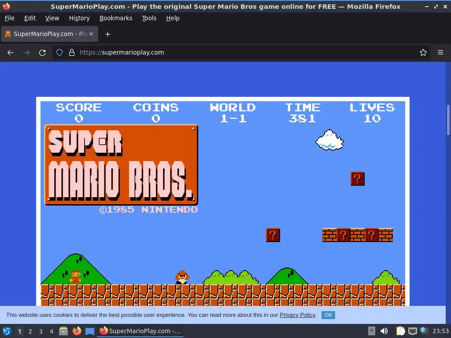Screen dimensions: 451x338
Task: Click the Super Mario Bros. title logo
Action: 121,165
